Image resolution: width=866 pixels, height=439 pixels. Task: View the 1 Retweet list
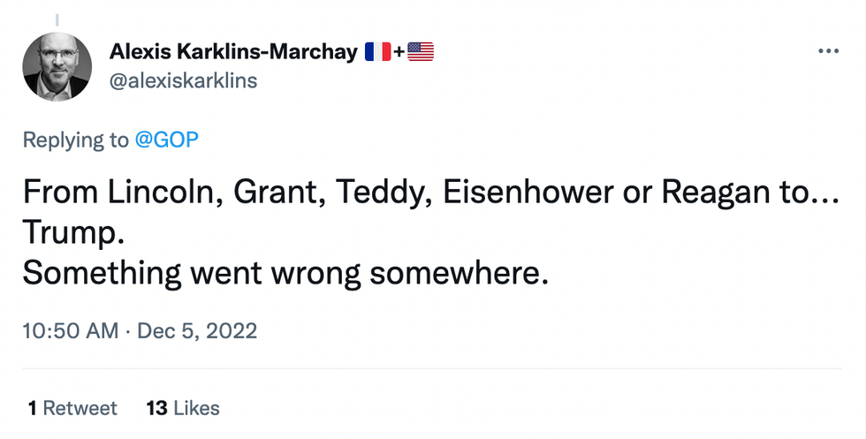(x=72, y=407)
